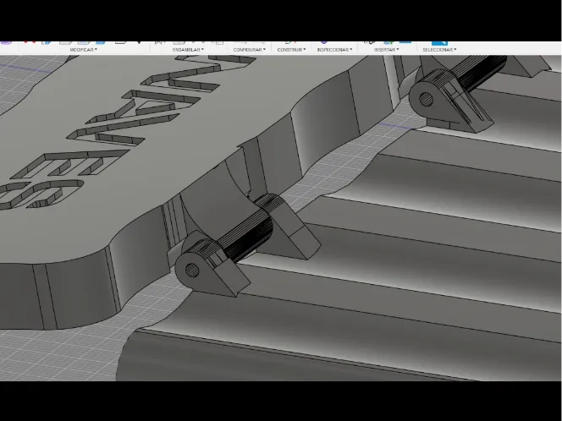This screenshot has width=562, height=421.
Task: Select the engraved letter E cutout on the plate
Action: coord(70,165)
